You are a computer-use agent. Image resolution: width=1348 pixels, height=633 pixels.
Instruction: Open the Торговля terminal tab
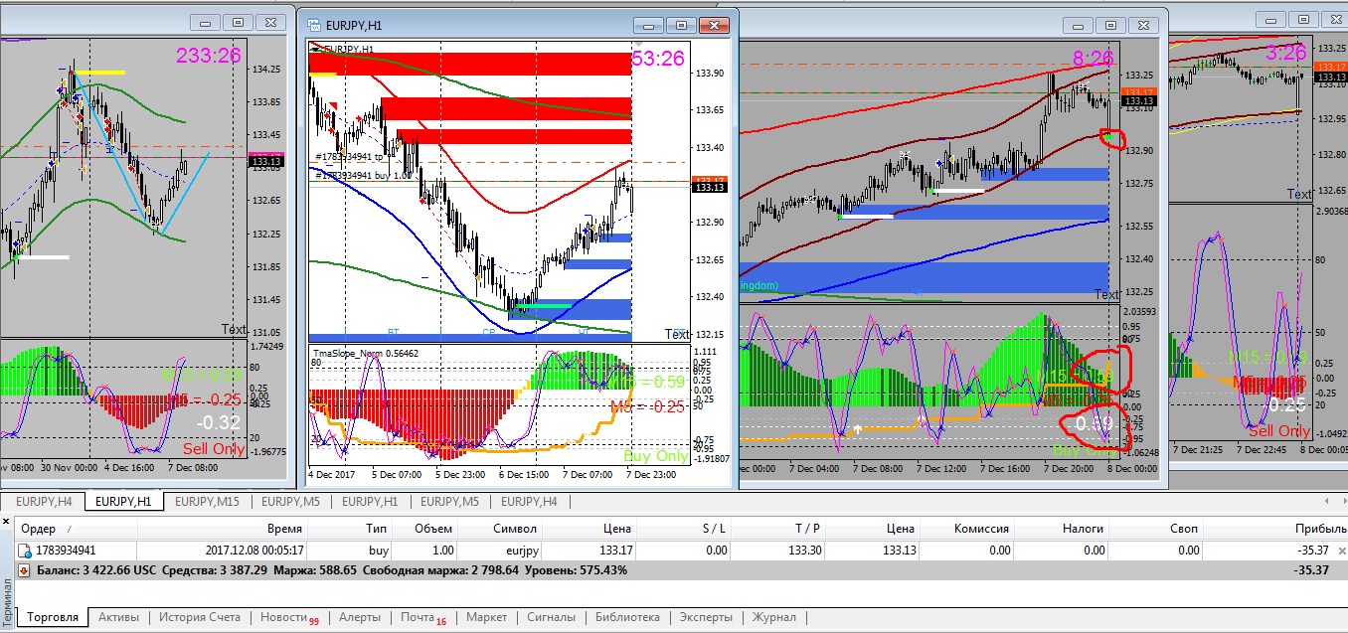(53, 617)
